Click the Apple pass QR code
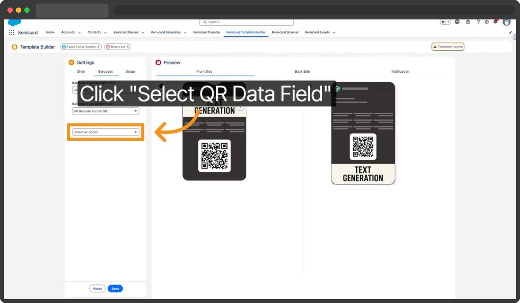 point(214,156)
